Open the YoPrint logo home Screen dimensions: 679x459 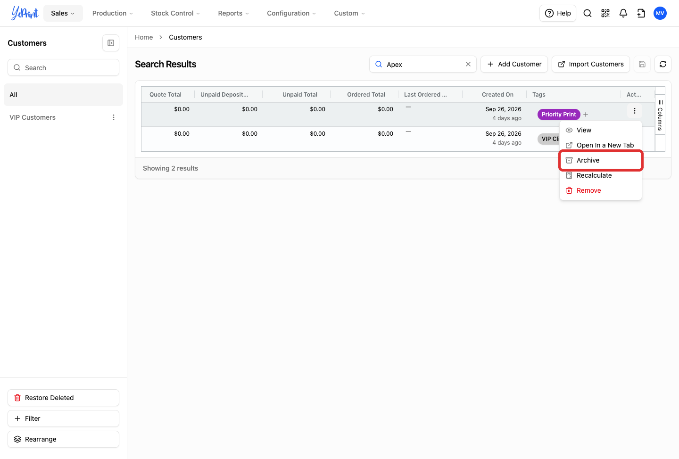point(25,13)
